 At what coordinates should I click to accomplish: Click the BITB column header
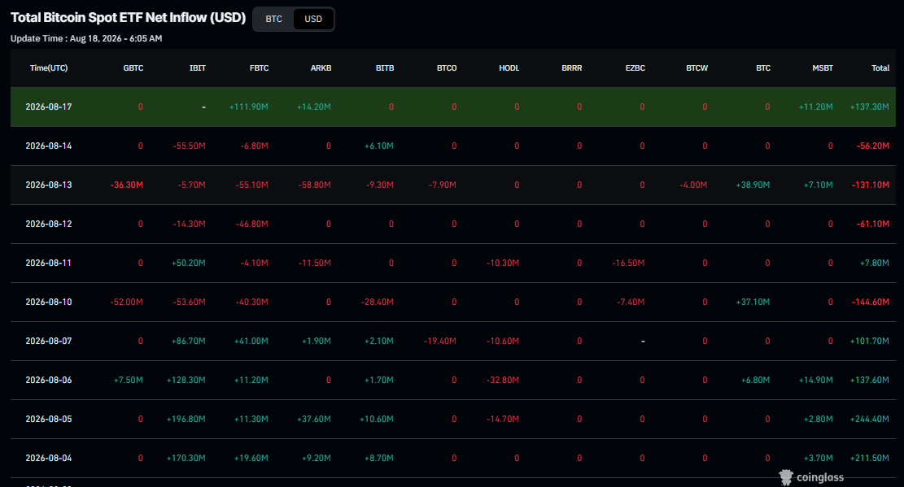(385, 68)
